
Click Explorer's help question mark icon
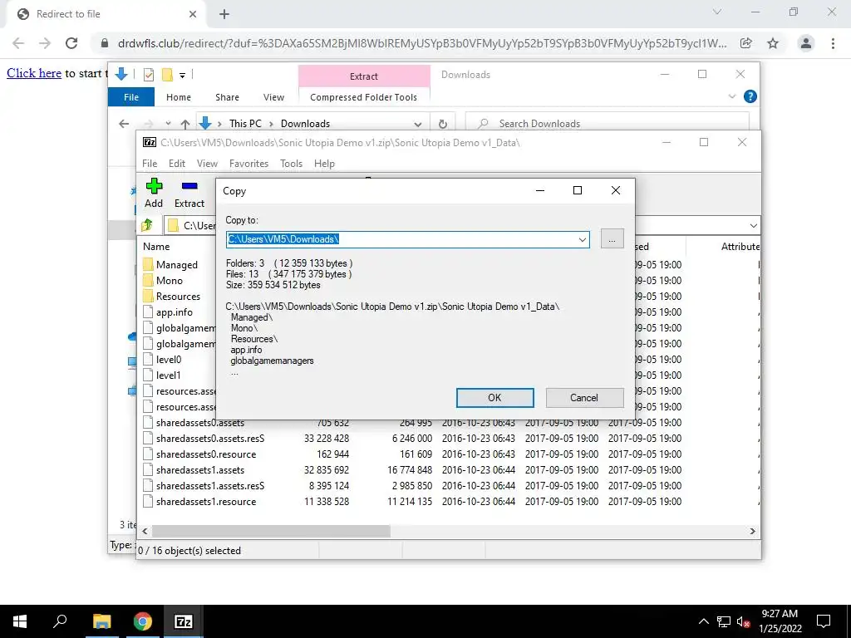(750, 96)
